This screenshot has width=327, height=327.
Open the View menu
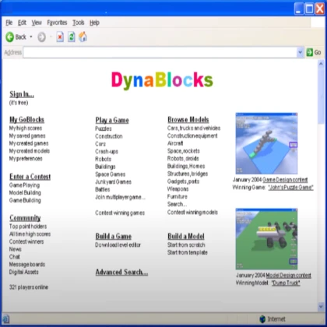(37, 23)
